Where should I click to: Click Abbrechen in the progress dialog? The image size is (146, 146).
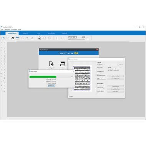click(x=52, y=86)
